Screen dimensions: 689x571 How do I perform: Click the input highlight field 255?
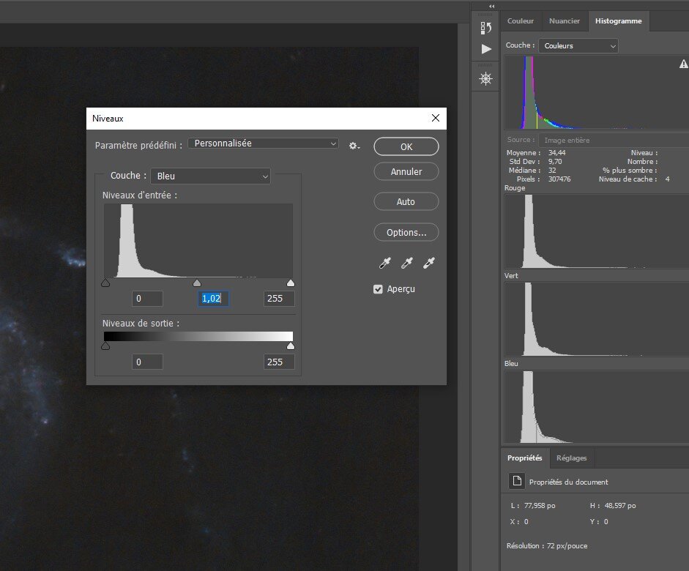click(x=279, y=299)
